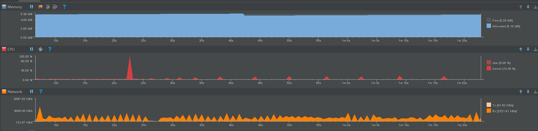Click the Allocated legend blue swatch
This screenshot has width=538, height=131.
489,26
